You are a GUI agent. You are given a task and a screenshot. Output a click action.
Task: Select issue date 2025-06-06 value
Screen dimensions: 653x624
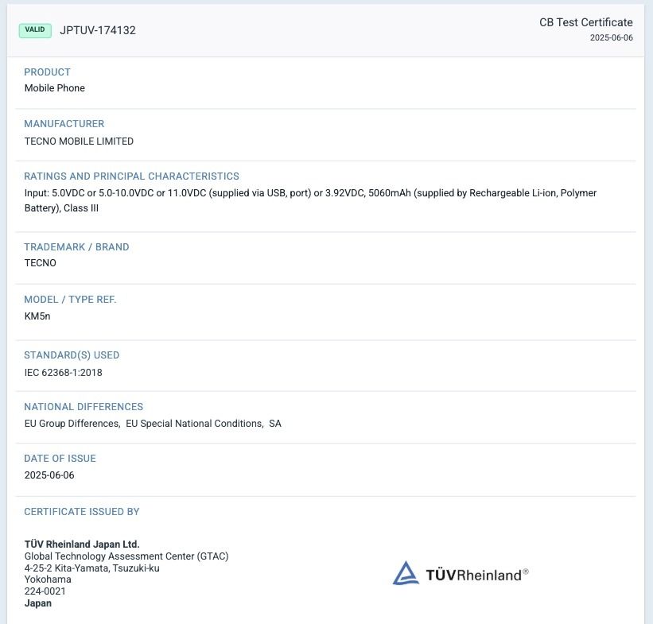pyautogui.click(x=49, y=475)
